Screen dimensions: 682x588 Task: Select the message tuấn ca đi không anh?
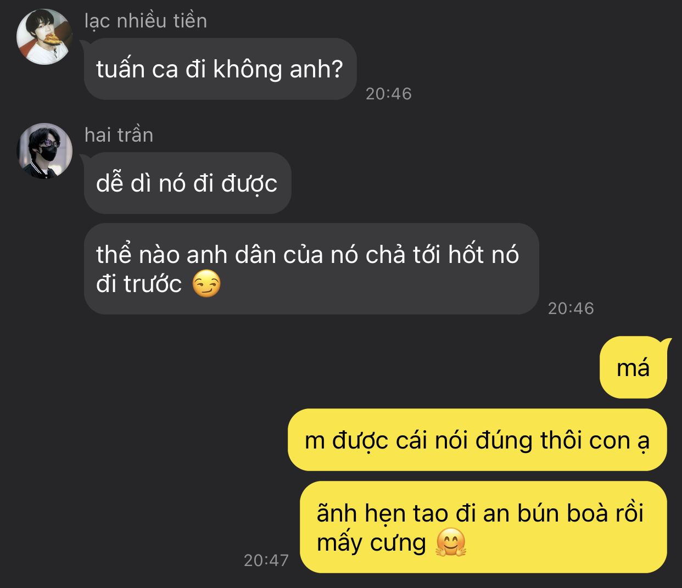pyautogui.click(x=220, y=69)
